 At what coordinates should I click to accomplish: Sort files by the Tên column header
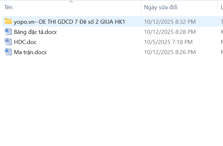tap(8, 7)
